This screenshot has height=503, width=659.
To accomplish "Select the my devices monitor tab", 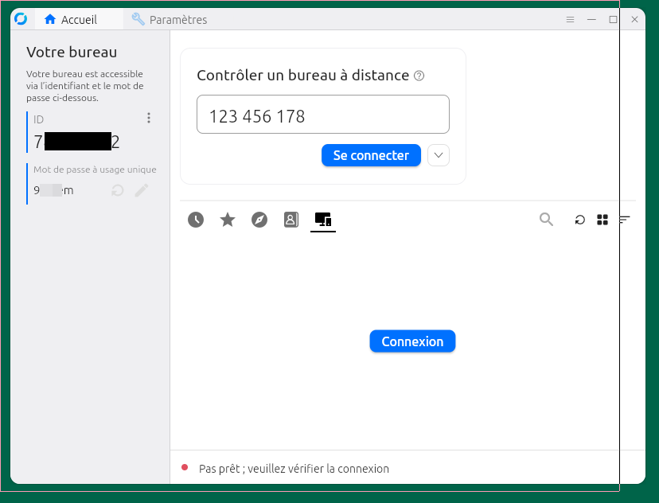I will coord(323,220).
